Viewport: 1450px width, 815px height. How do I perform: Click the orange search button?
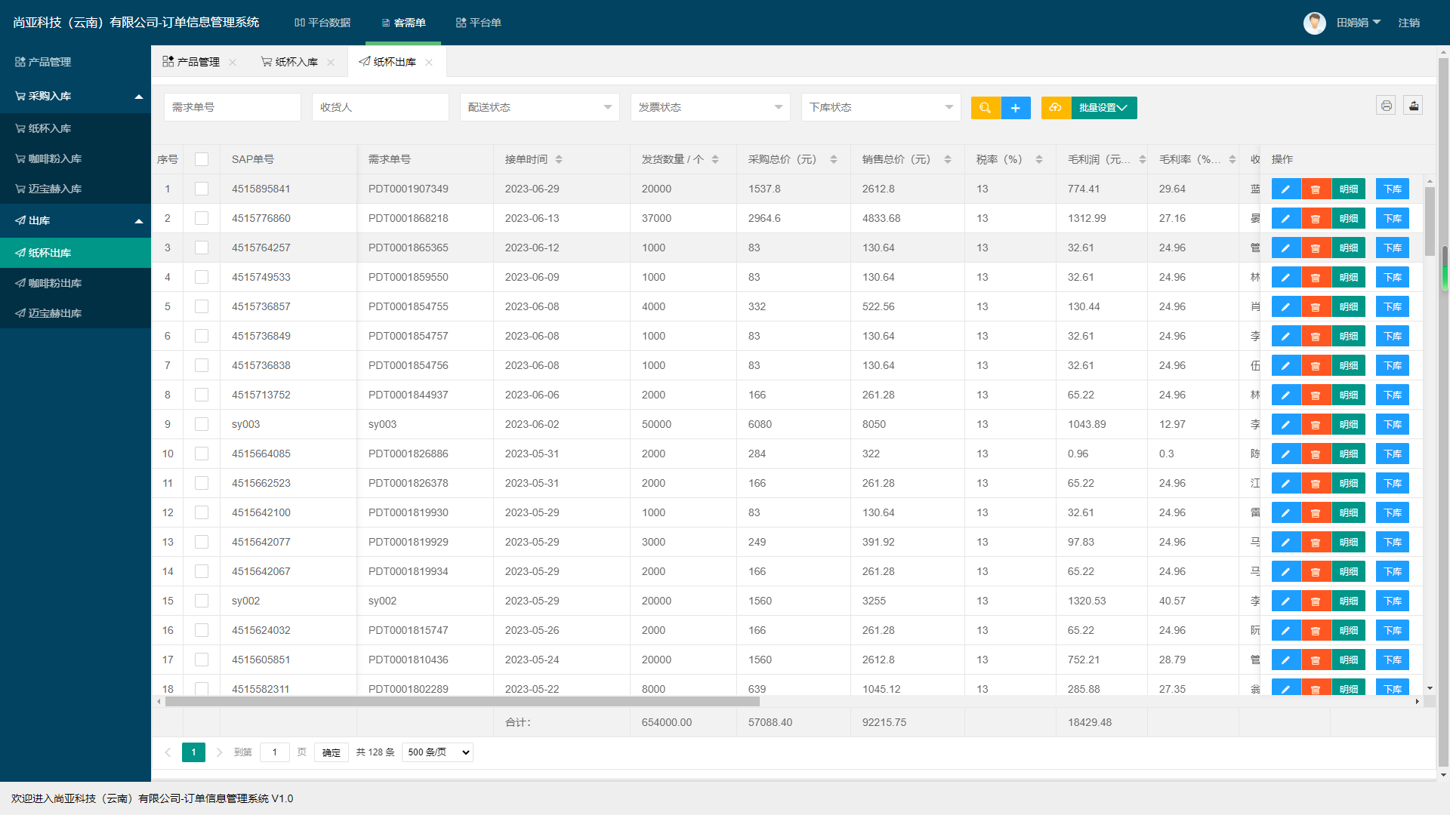point(986,108)
